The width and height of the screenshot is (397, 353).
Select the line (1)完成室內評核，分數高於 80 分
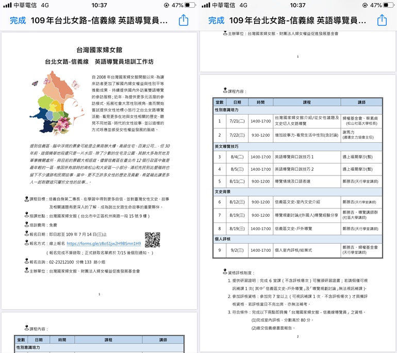[283, 320]
